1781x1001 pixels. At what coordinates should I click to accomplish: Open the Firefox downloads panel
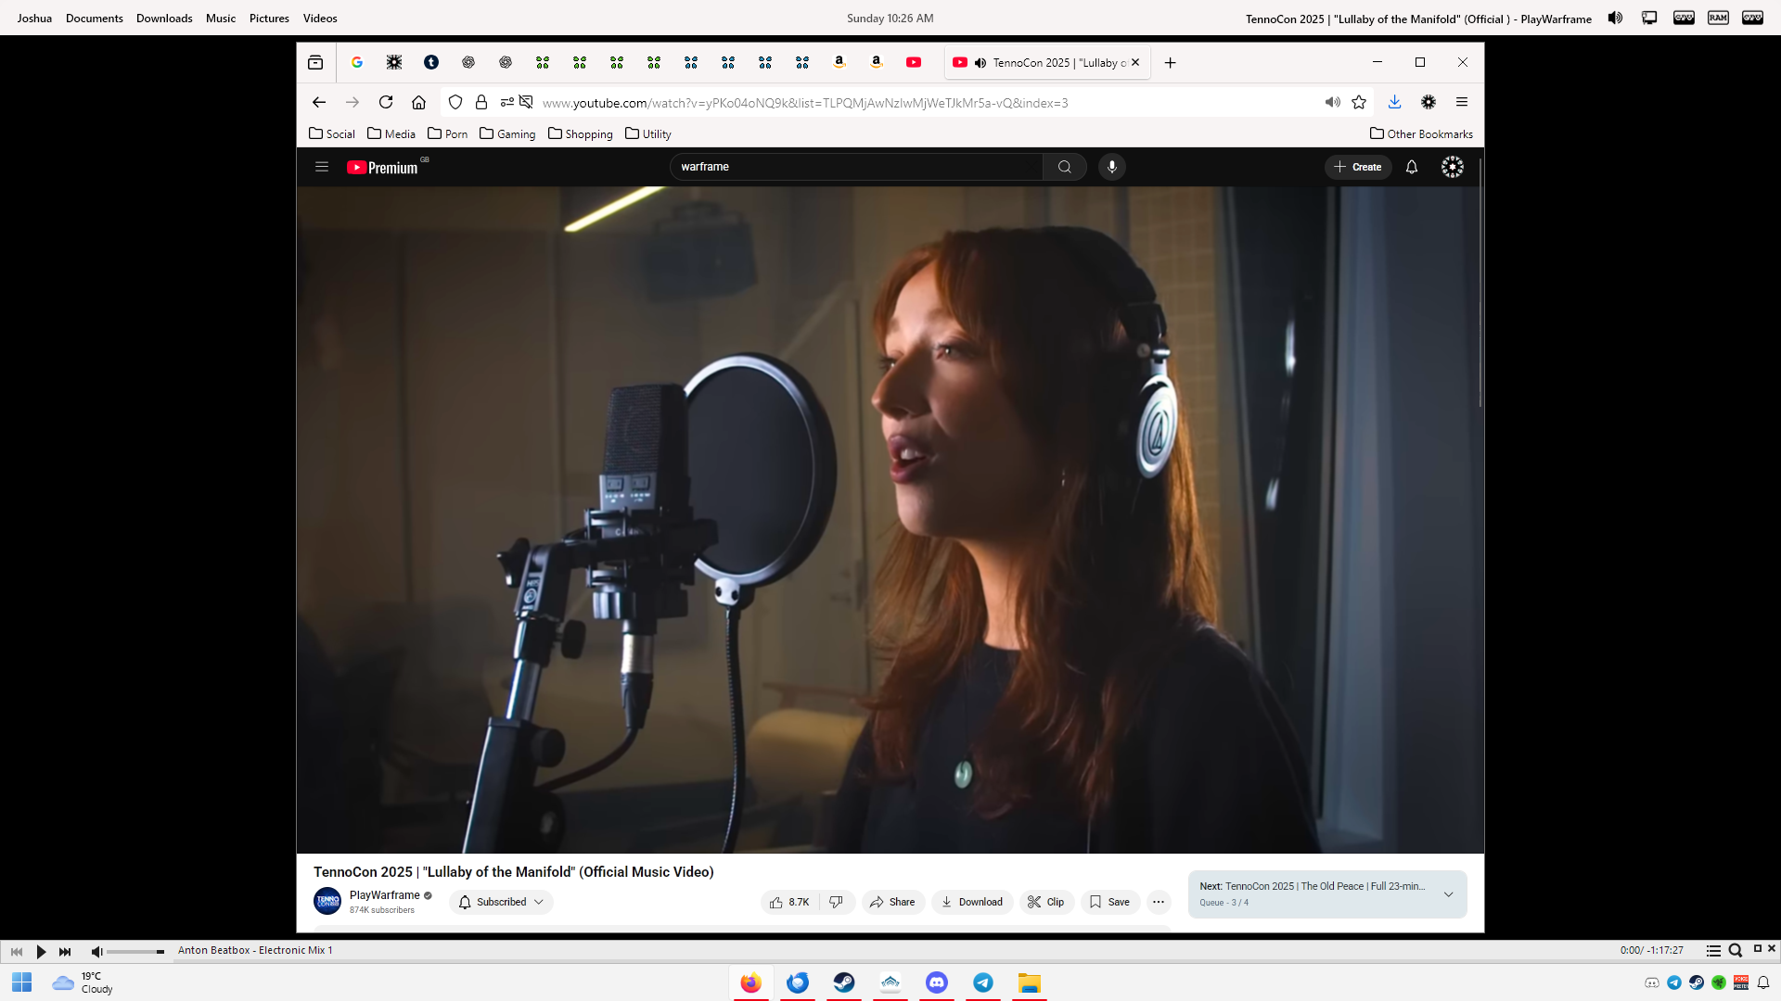(x=1394, y=102)
